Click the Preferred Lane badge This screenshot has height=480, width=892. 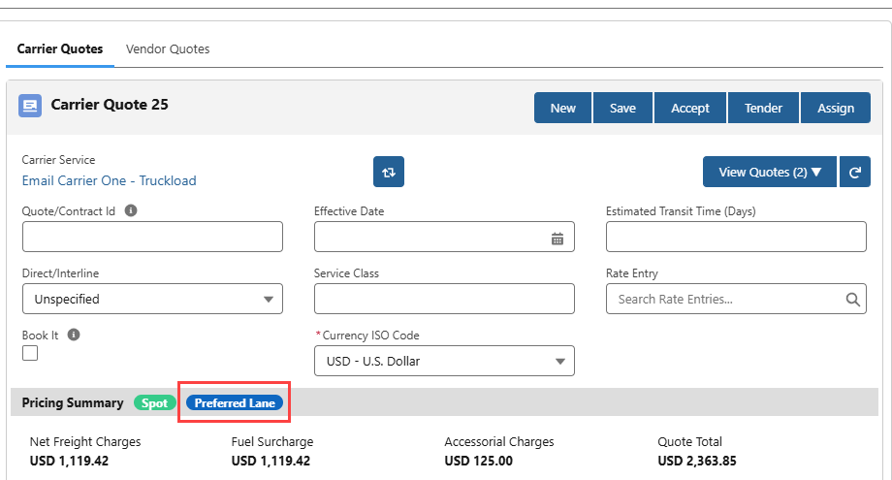(235, 402)
